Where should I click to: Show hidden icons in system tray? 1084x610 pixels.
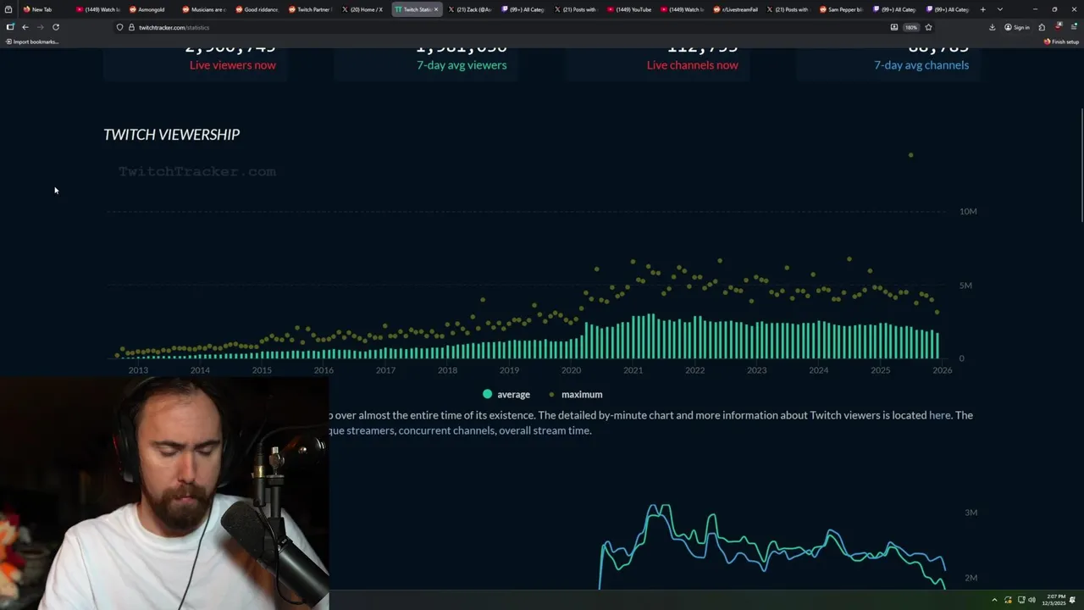pyautogui.click(x=995, y=600)
